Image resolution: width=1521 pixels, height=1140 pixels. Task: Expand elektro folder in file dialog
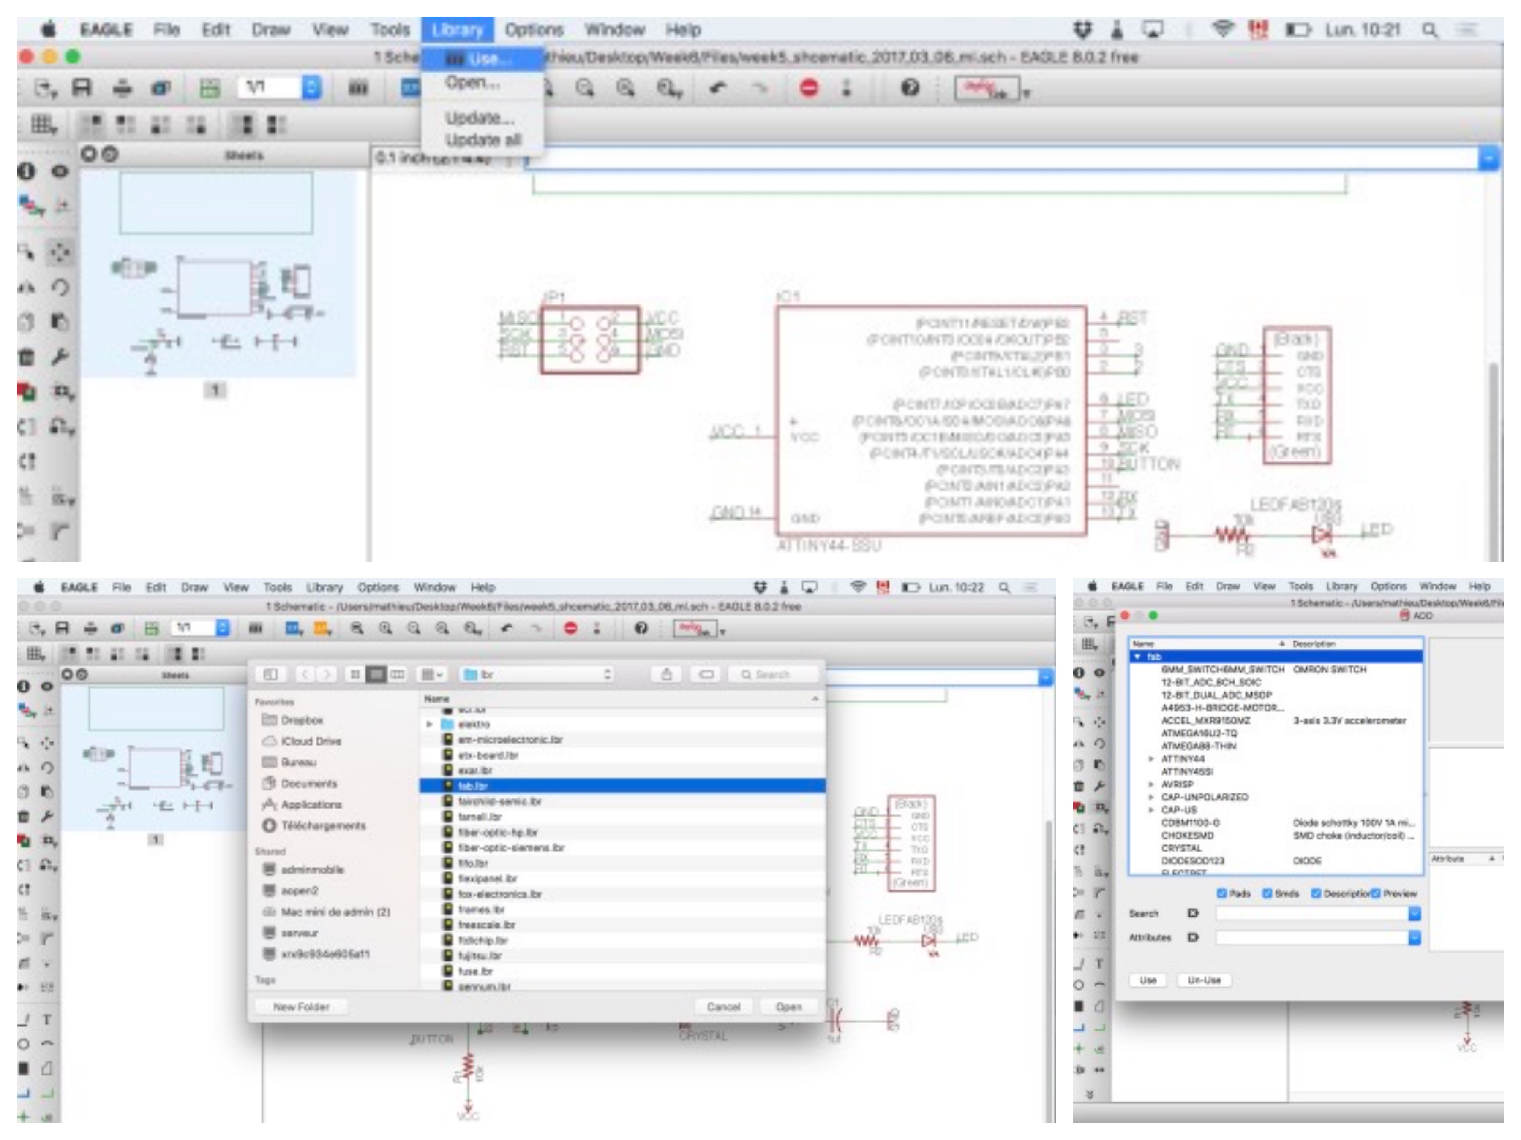click(x=430, y=724)
